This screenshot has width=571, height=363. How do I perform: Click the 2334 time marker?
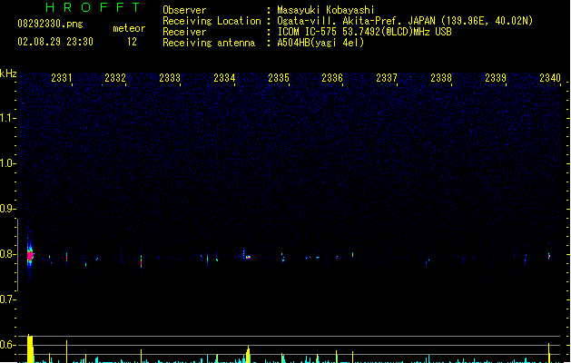click(x=224, y=78)
